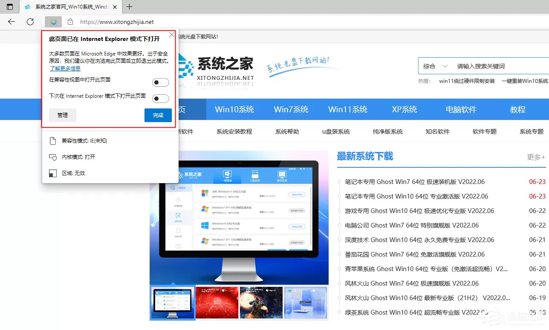Click the new tab plus icon
The width and height of the screenshot is (549, 330).
(130, 7)
